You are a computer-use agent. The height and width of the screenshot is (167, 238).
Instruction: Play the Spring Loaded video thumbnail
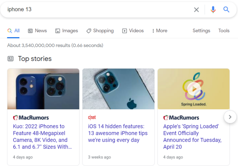tap(194, 89)
